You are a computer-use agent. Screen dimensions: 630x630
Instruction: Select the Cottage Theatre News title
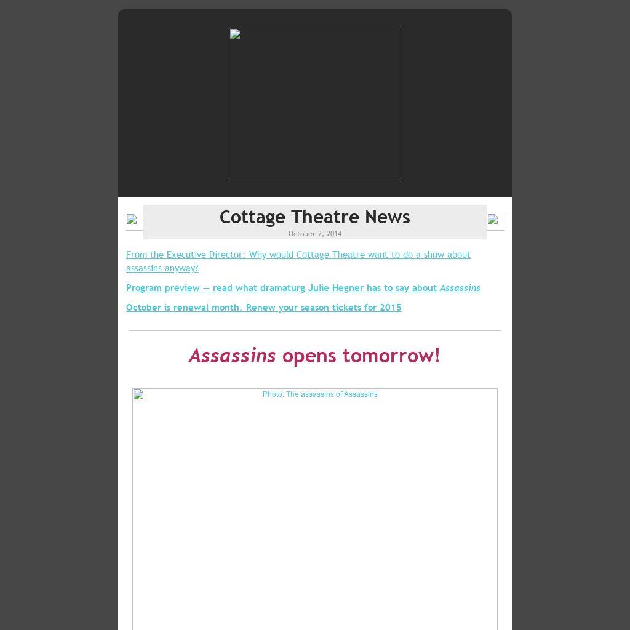[314, 217]
